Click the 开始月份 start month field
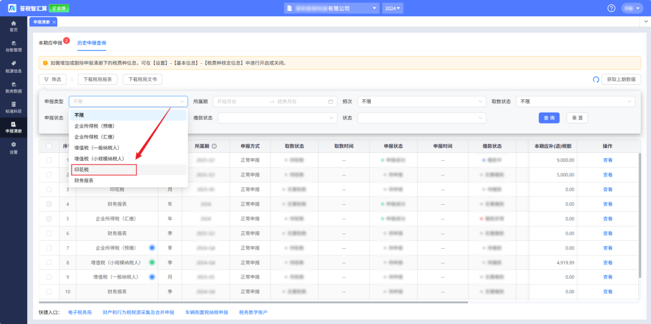 tap(241, 101)
